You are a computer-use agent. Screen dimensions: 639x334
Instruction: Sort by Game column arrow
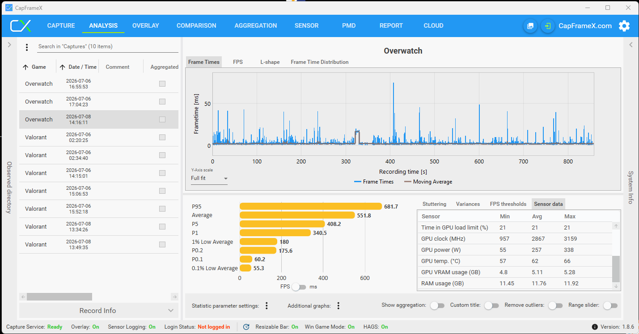click(25, 67)
